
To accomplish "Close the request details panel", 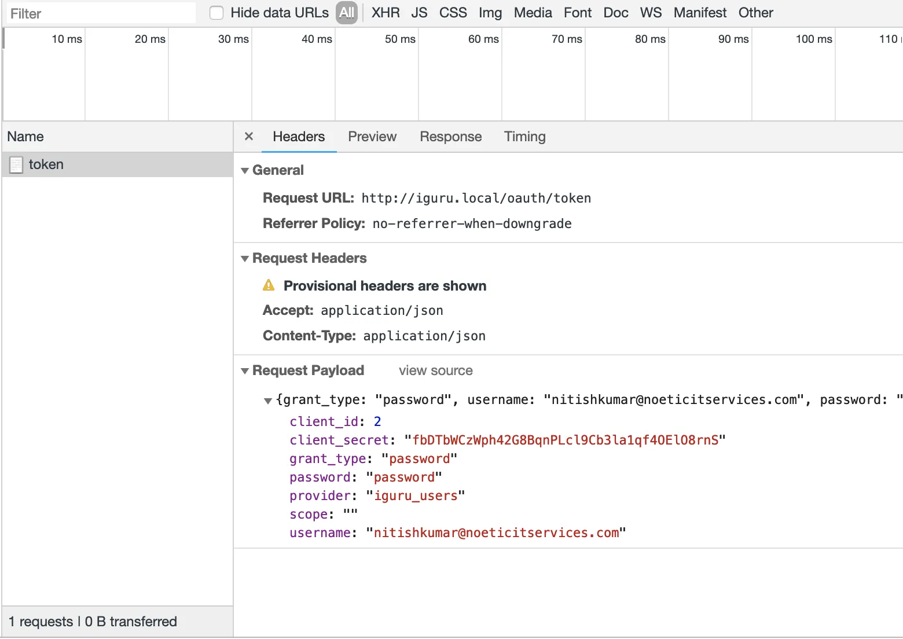I will pyautogui.click(x=249, y=137).
